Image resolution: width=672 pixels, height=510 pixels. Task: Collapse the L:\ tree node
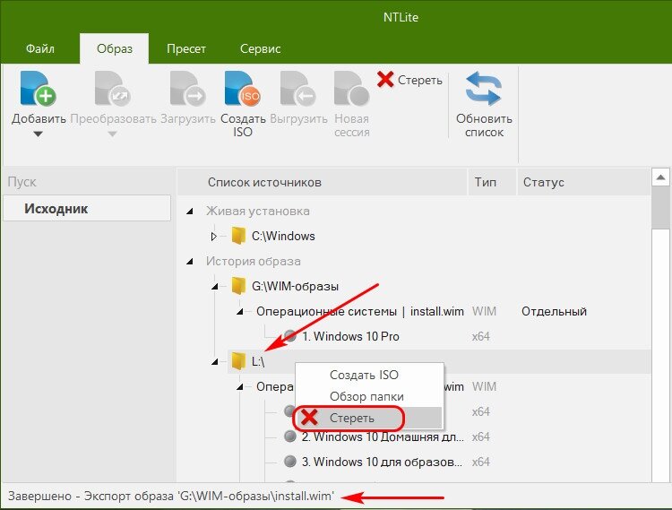click(x=215, y=362)
